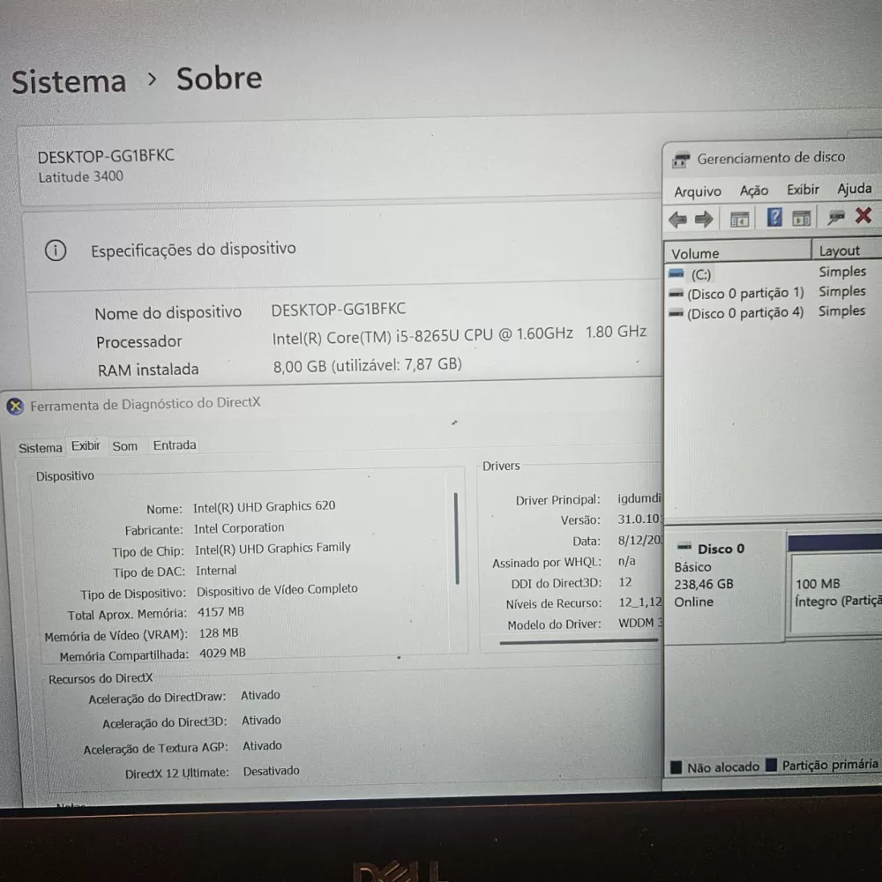882x882 pixels.
Task: Select the (C:) volume in the list
Action: click(701, 274)
